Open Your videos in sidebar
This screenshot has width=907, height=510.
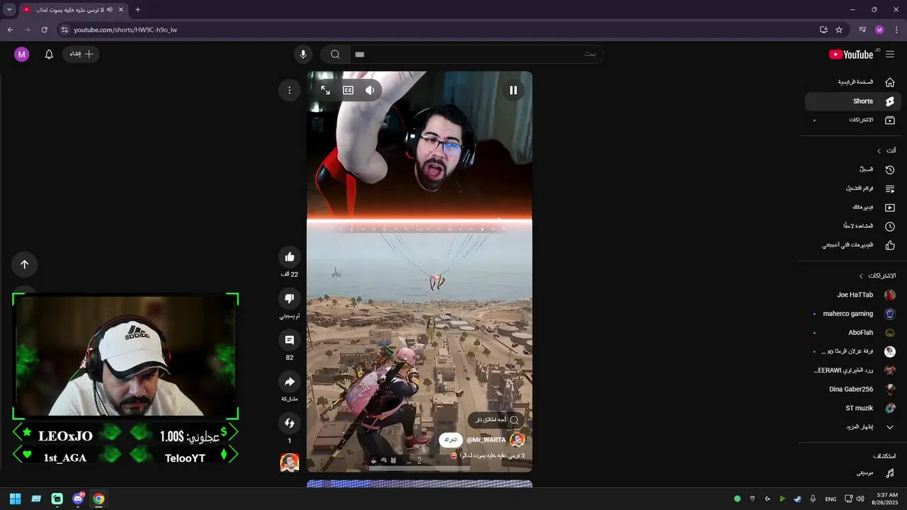(853, 208)
